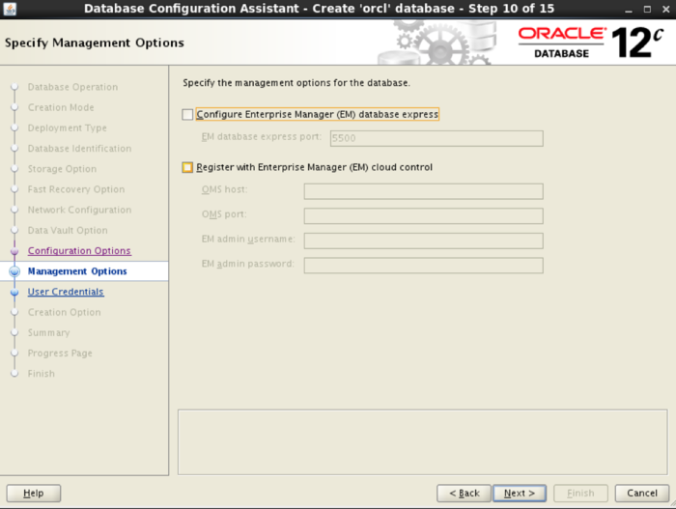This screenshot has width=676, height=509.
Task: Go back with the Back button
Action: tap(464, 493)
